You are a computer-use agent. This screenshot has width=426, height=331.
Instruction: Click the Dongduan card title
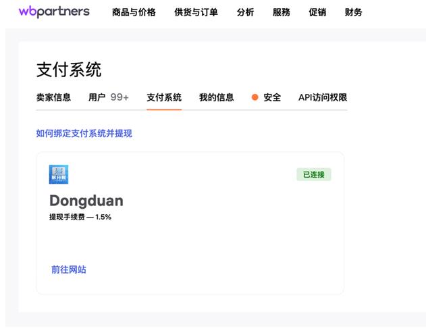click(x=86, y=201)
